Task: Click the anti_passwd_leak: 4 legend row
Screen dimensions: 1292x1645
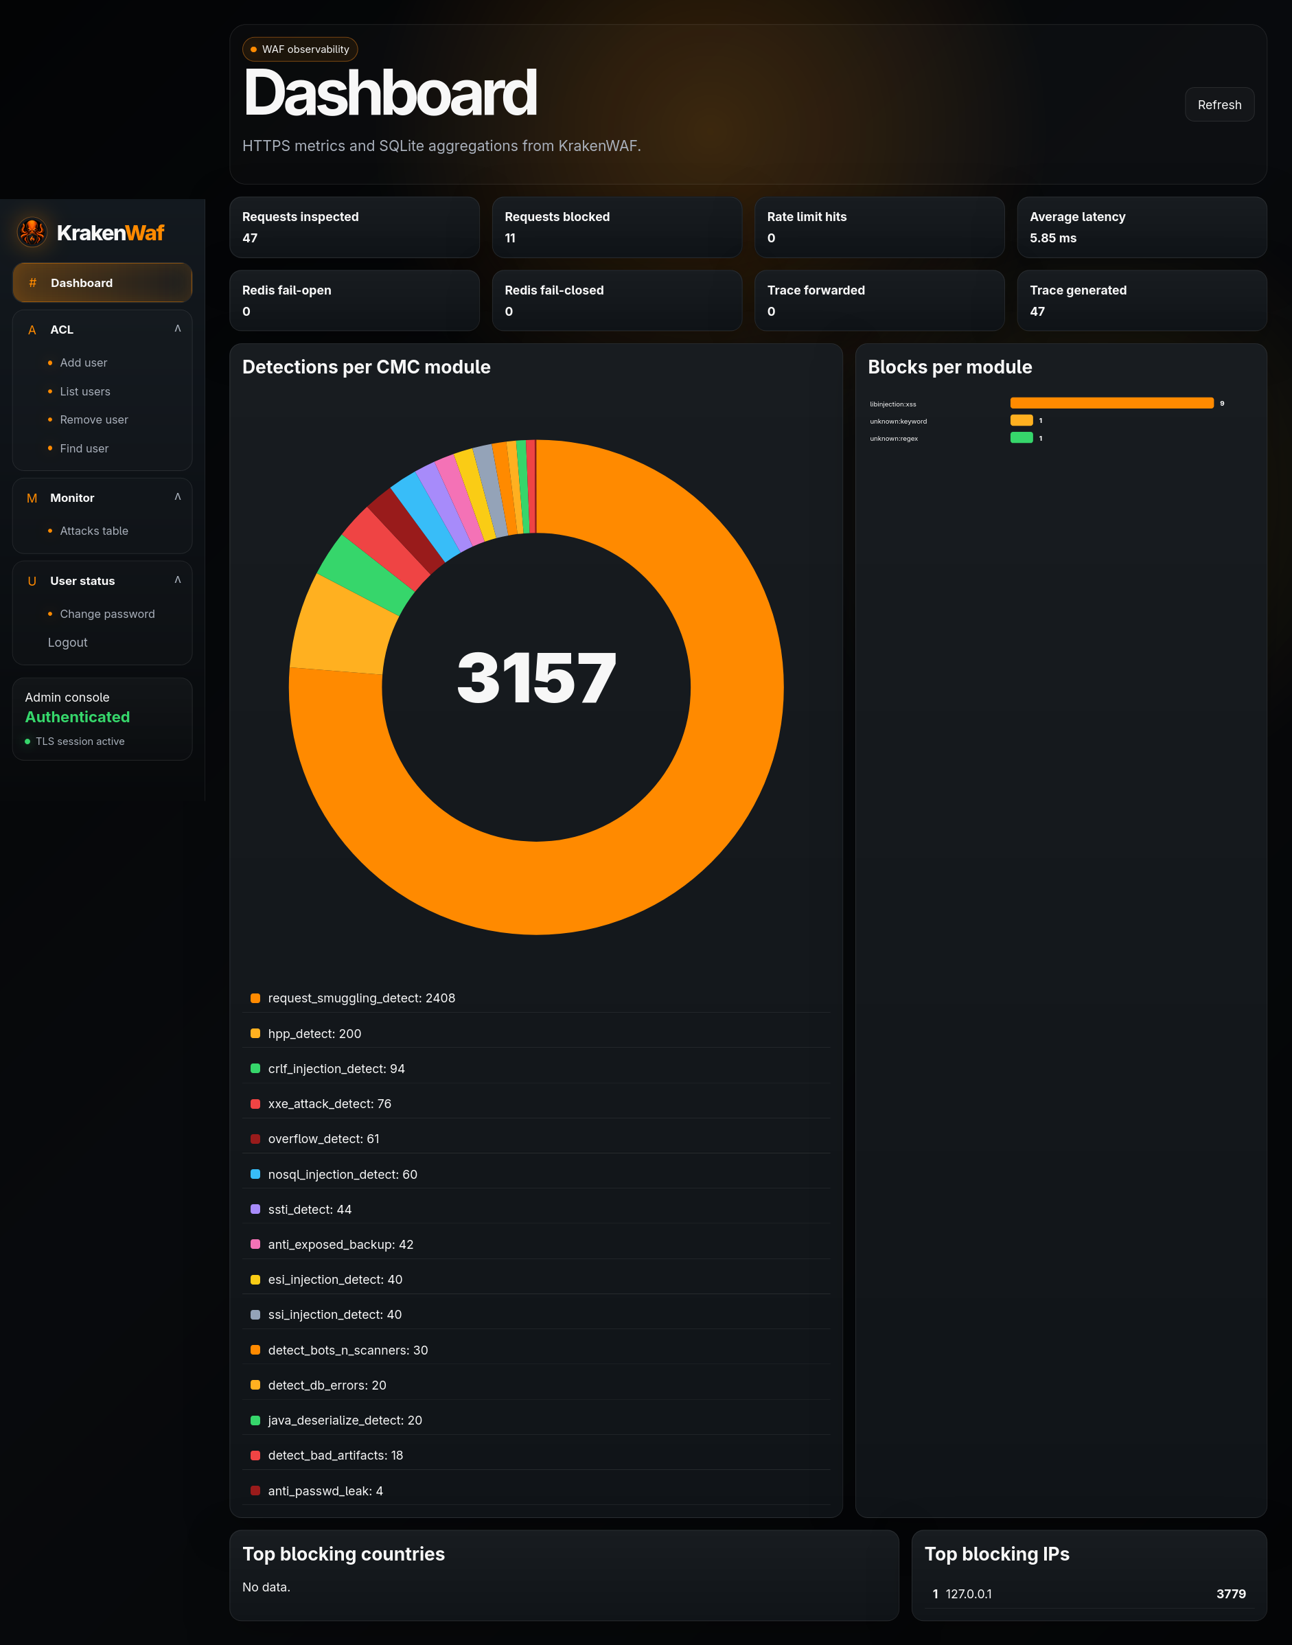Action: pyautogui.click(x=536, y=1491)
